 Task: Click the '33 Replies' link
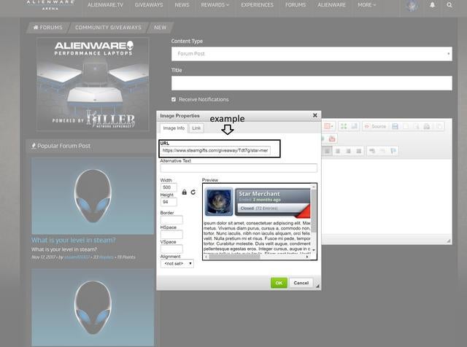click(x=103, y=257)
